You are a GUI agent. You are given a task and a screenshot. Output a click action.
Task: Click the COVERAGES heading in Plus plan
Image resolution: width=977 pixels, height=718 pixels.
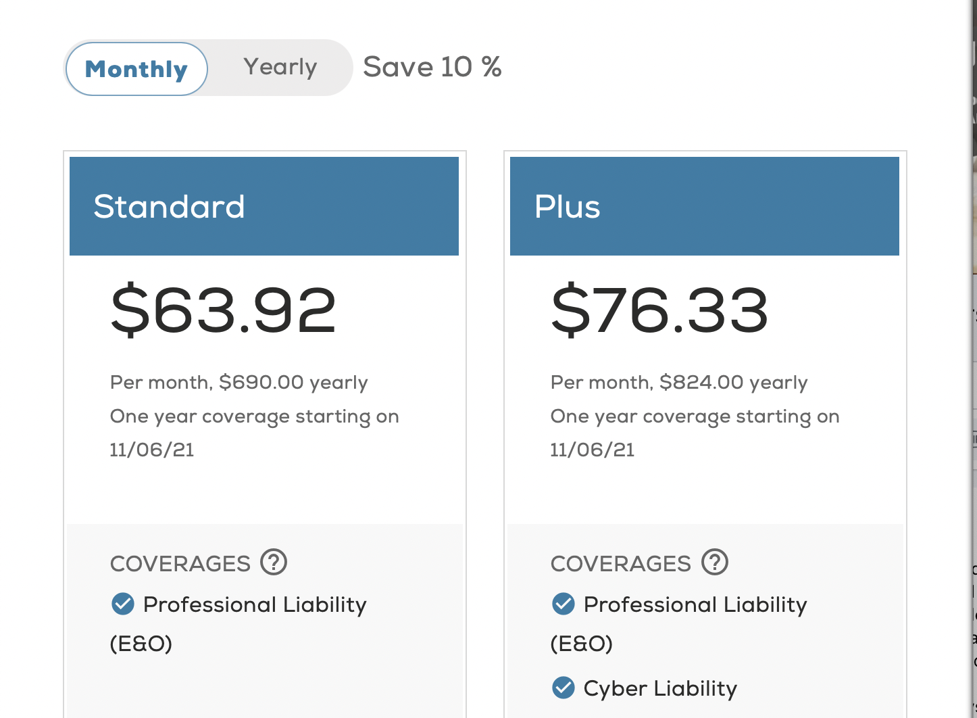point(621,563)
